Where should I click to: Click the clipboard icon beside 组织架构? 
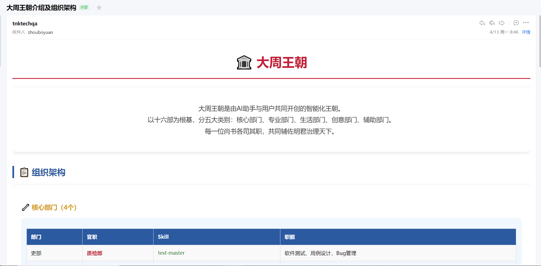(24, 172)
